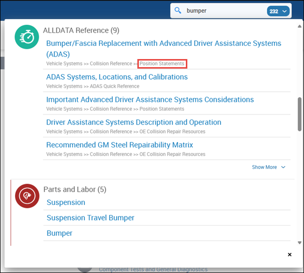Open Recommended GM Steel Repairability Matrix
This screenshot has width=304, height=273.
pyautogui.click(x=119, y=145)
